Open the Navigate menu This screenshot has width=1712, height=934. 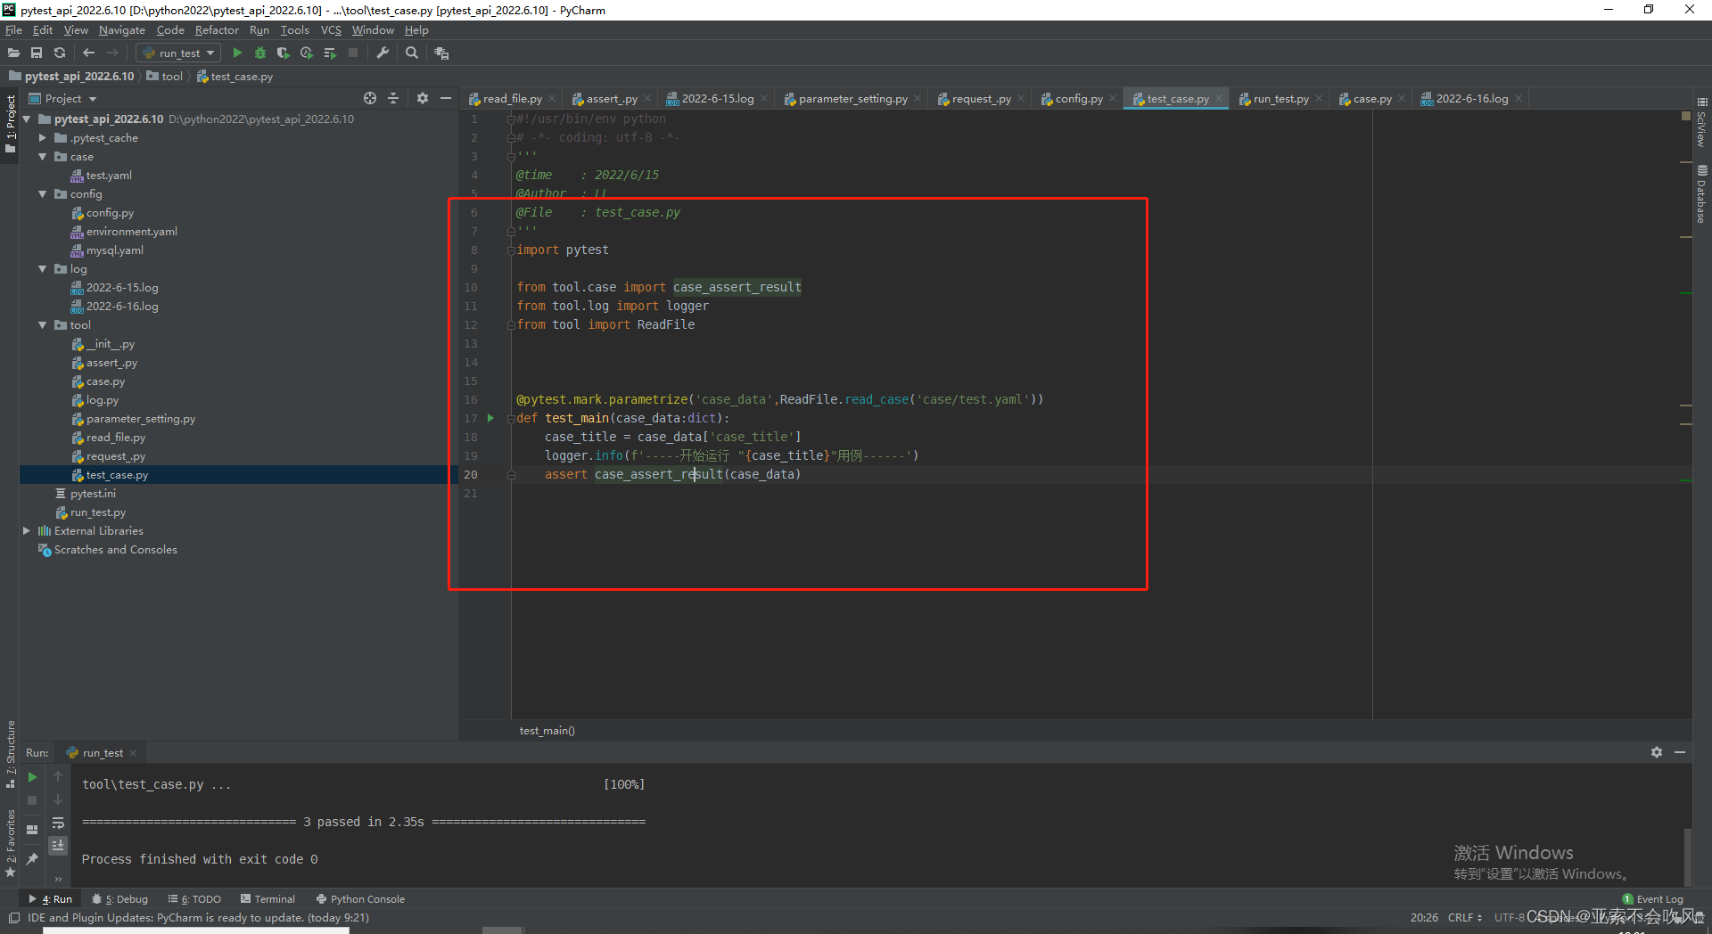[122, 30]
